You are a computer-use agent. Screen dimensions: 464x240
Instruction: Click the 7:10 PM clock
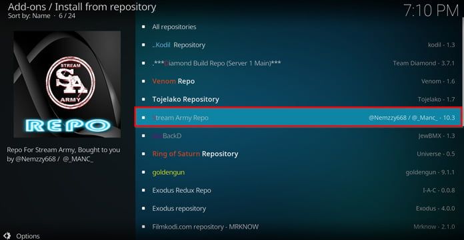point(431,11)
